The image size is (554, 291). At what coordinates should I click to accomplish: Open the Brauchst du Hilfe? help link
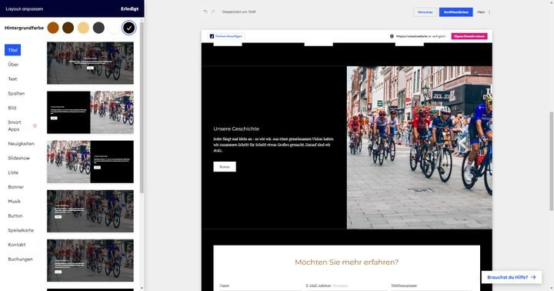pos(511,277)
